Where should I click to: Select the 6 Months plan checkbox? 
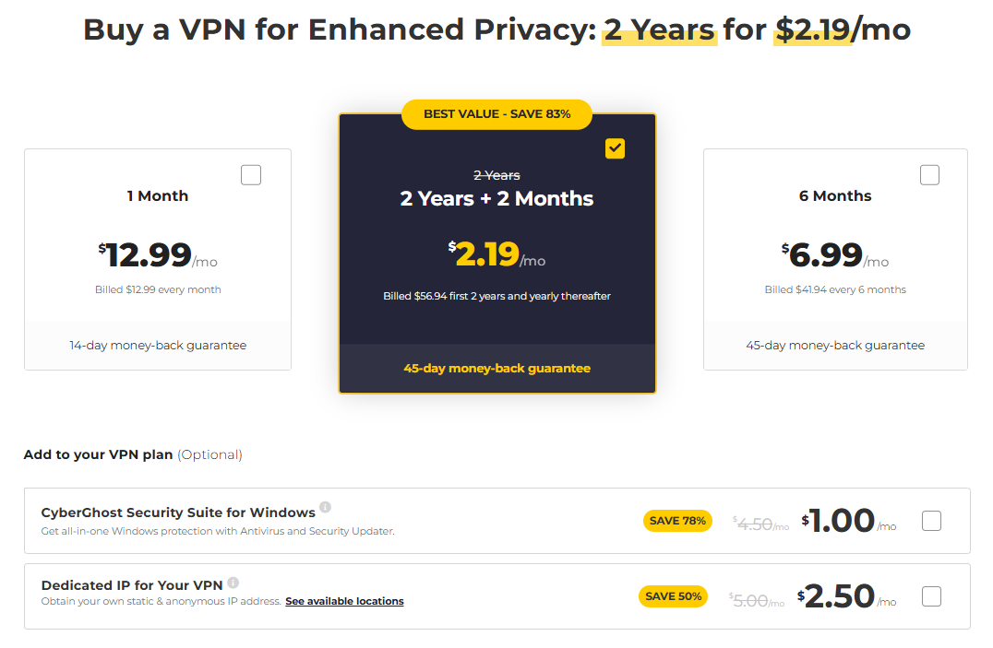[929, 175]
